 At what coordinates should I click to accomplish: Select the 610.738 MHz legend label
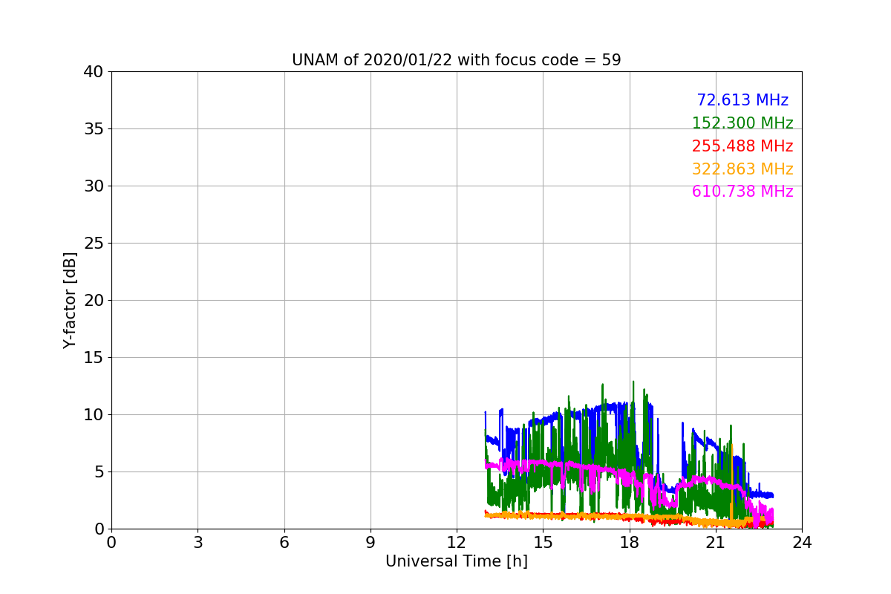pos(742,192)
